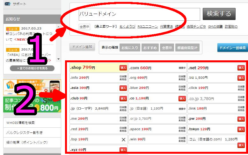Select the .org 699円 cell
This screenshot has width=248, height=155.
(x=157, y=77)
